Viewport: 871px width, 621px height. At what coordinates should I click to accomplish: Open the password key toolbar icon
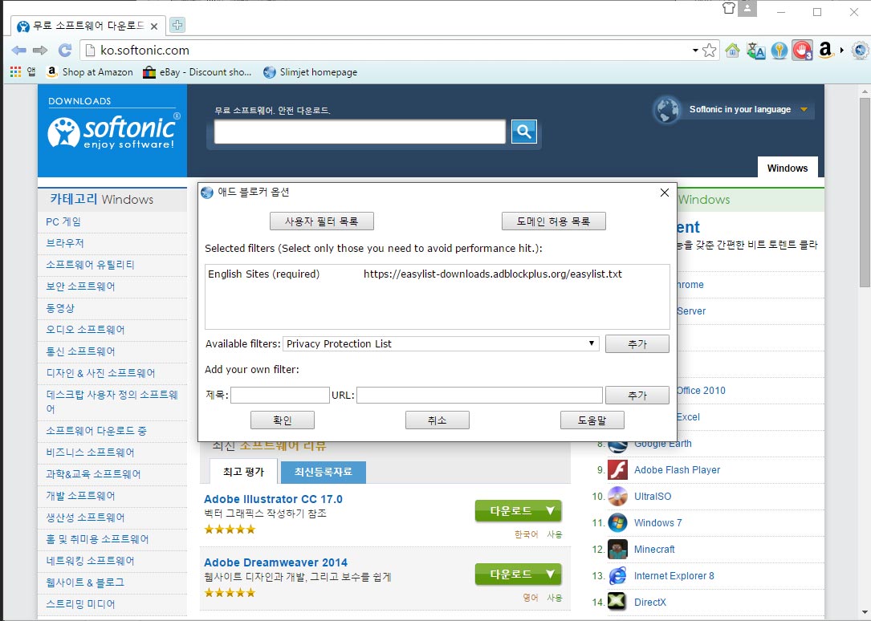[x=779, y=51]
